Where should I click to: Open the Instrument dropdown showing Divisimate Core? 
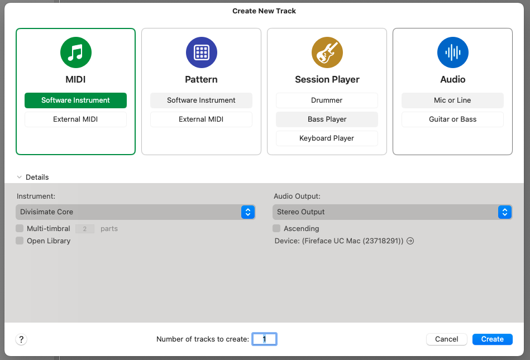[x=135, y=212]
